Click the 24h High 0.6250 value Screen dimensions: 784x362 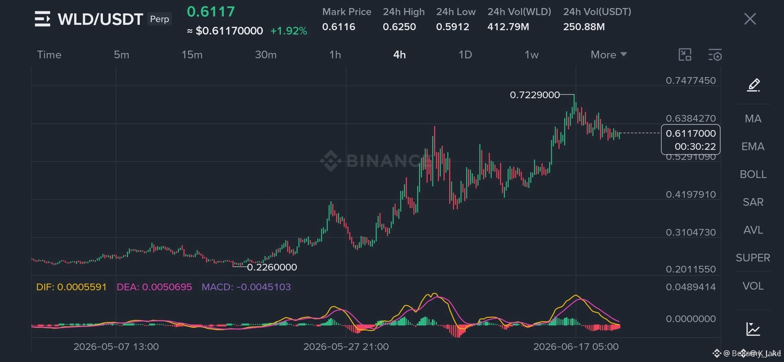(399, 27)
